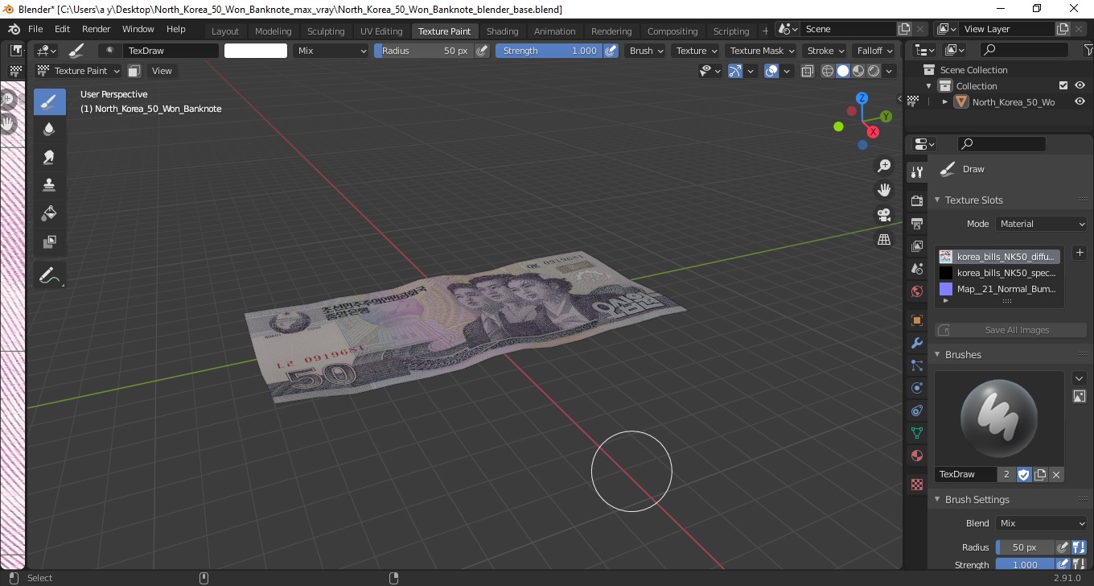
Task: Toggle X-ray display mode
Action: coord(808,71)
